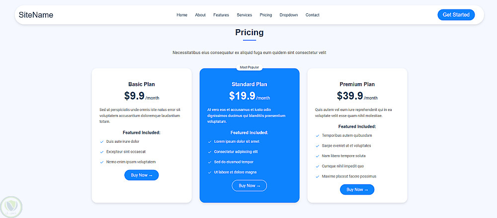The height and width of the screenshot is (218, 497).
Task: Open the Dropdown menu in navbar
Action: (x=289, y=15)
